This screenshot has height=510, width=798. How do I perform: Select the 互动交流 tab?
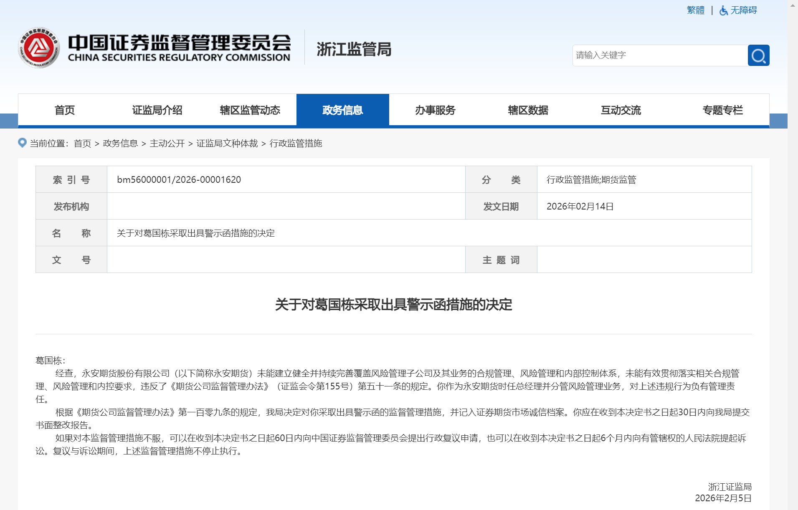(621, 110)
